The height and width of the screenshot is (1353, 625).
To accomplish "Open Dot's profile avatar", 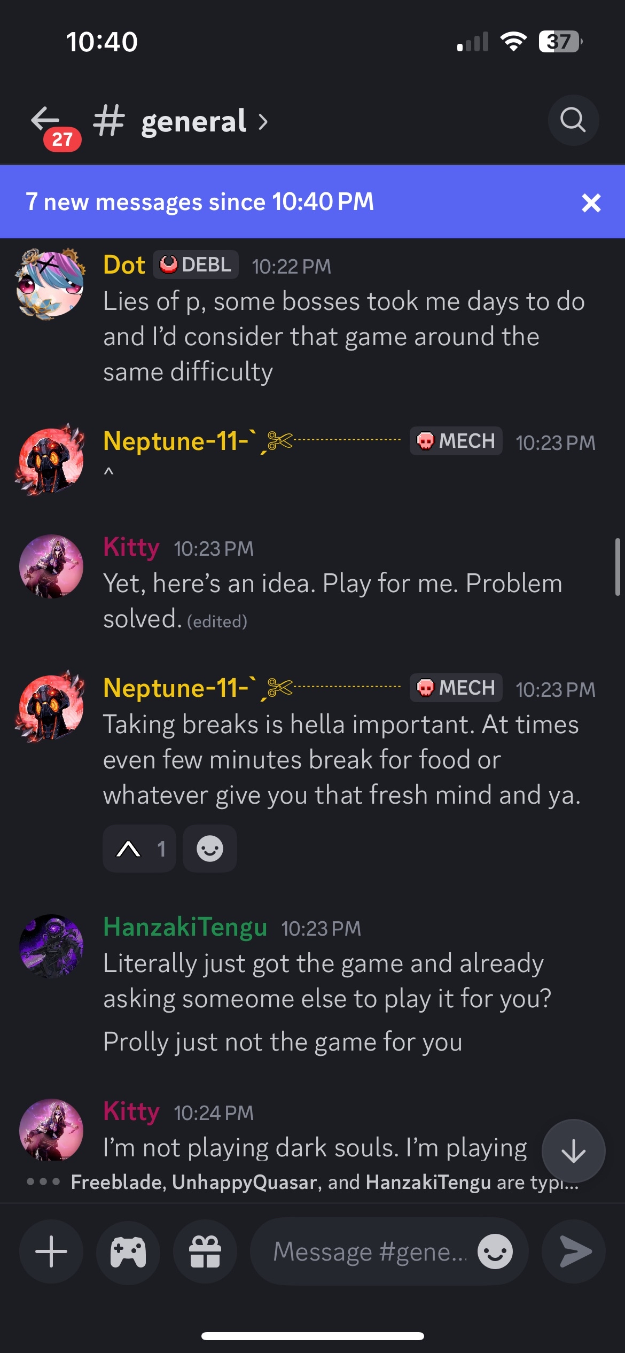I will 51,284.
